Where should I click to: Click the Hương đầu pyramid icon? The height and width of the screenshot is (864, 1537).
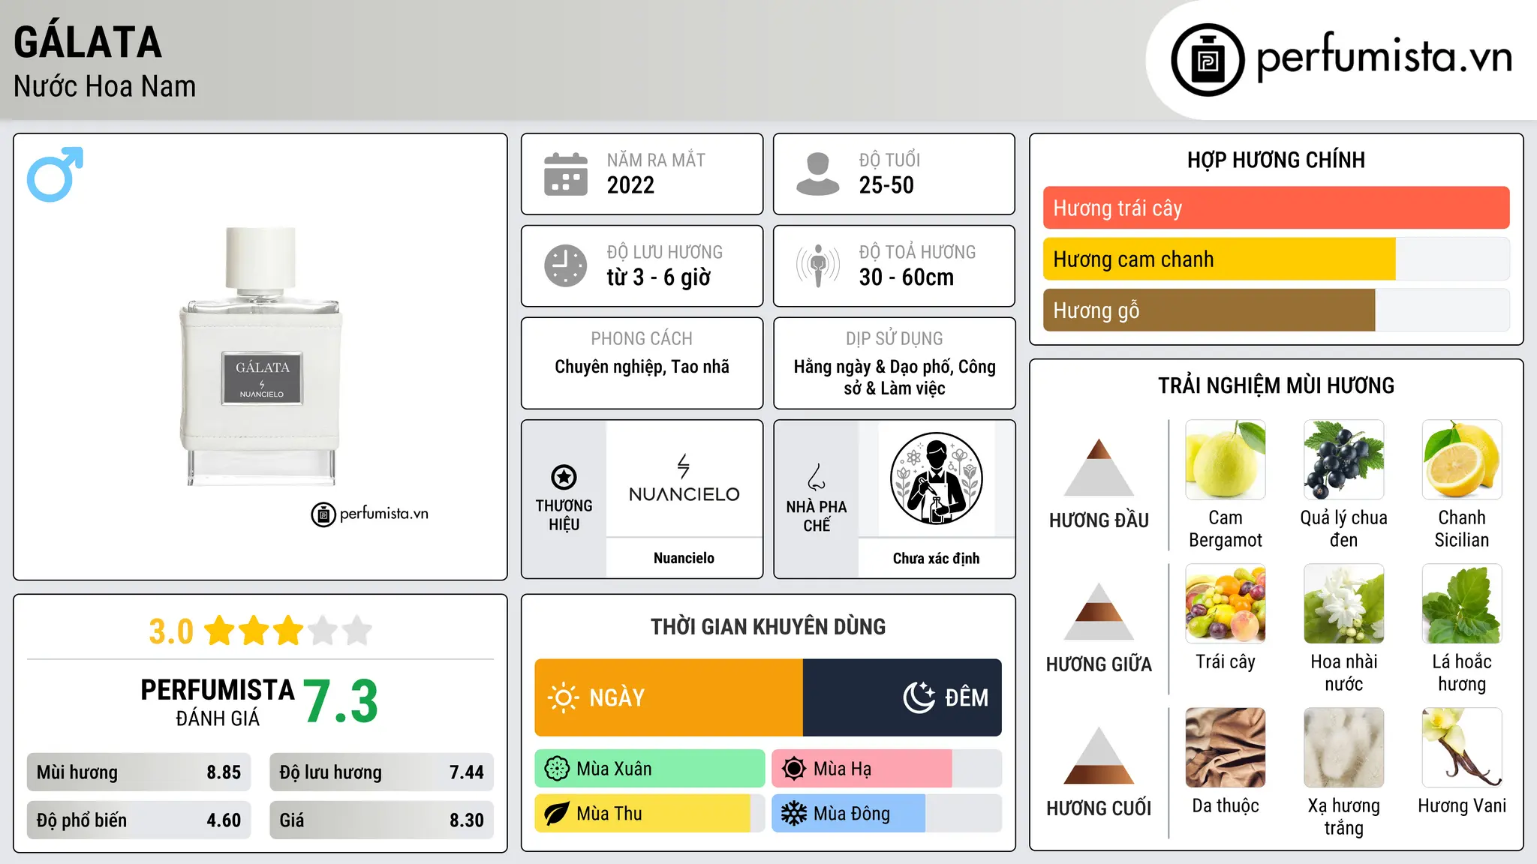pyautogui.click(x=1099, y=467)
